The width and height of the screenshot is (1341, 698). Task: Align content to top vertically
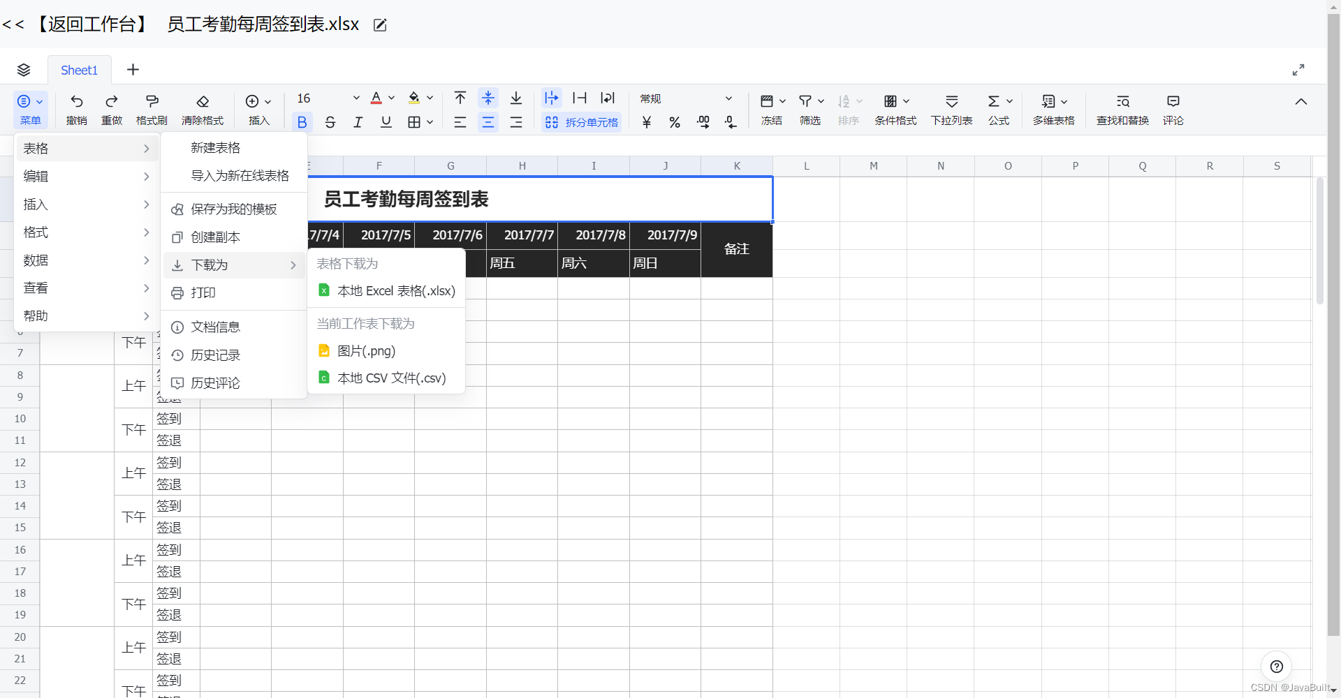pos(460,98)
